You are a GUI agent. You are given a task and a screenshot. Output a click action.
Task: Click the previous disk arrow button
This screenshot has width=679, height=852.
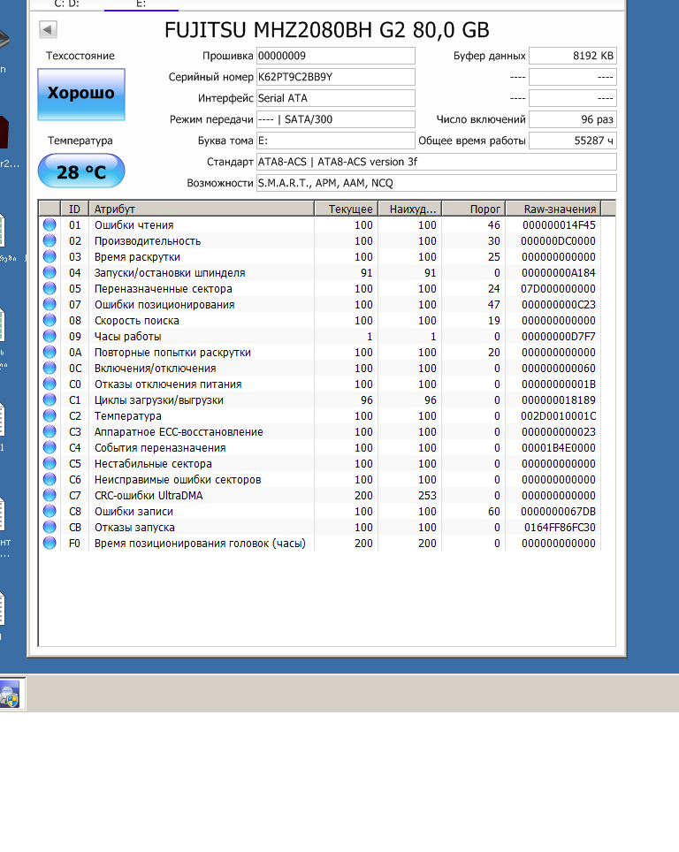(47, 30)
